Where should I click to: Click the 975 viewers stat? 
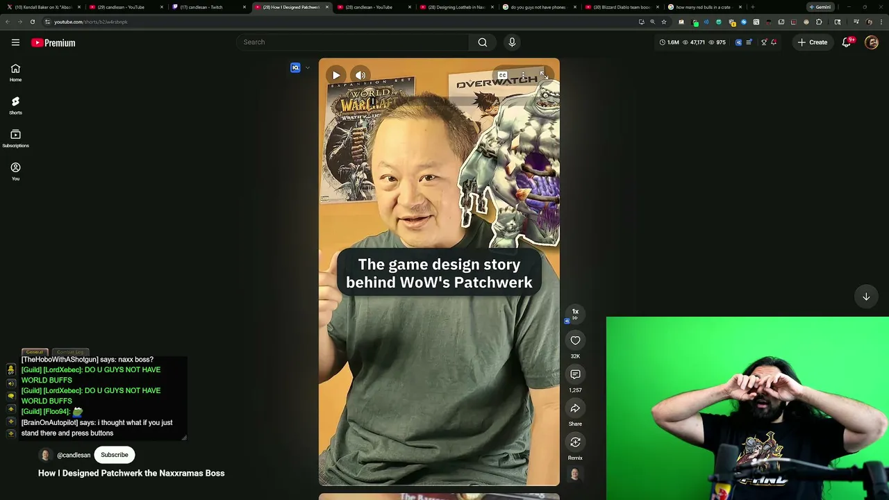click(717, 42)
